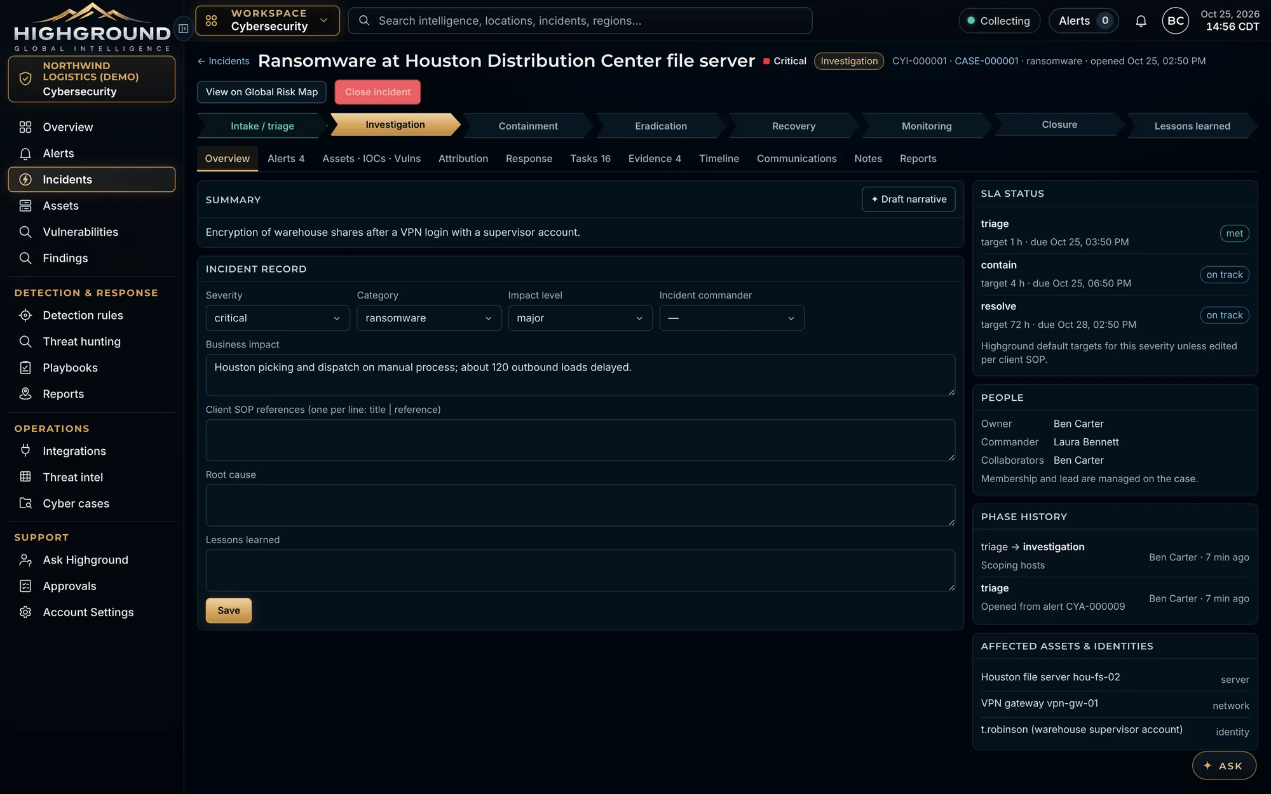Click View on Global Risk Map

coord(262,92)
